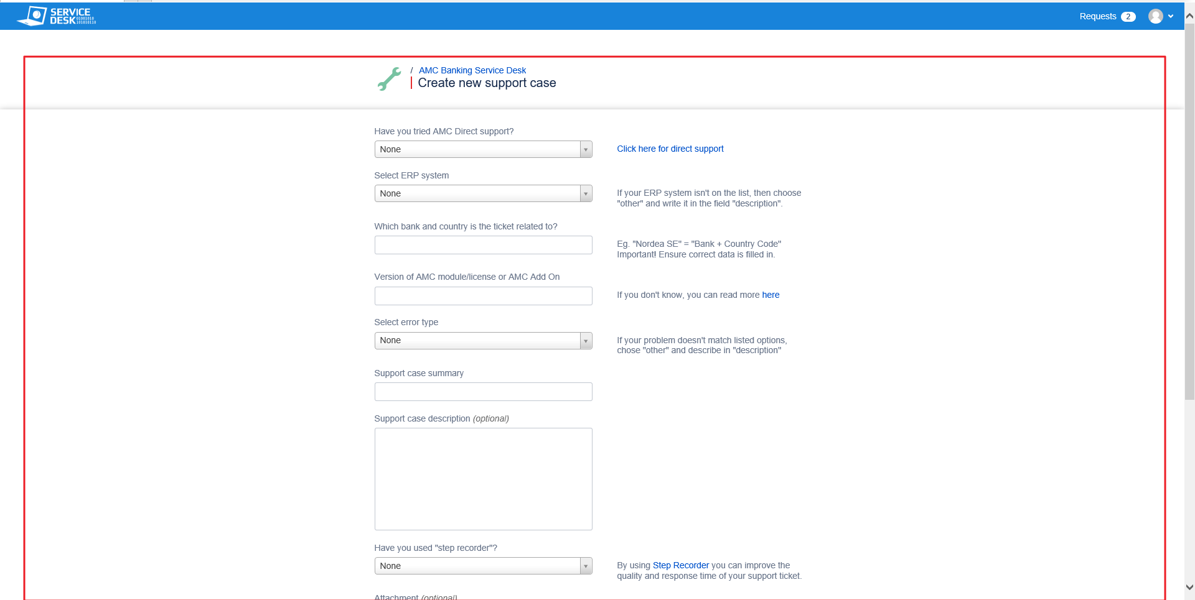
Task: Open the user avatar menu
Action: (1156, 16)
